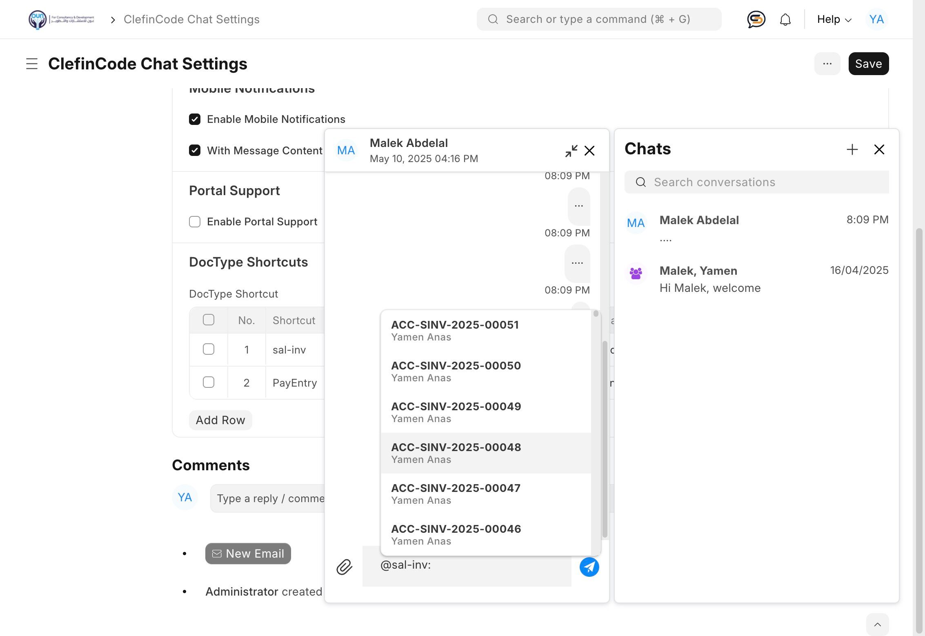Send the message with paper plane button
The width and height of the screenshot is (925, 636).
tap(589, 567)
